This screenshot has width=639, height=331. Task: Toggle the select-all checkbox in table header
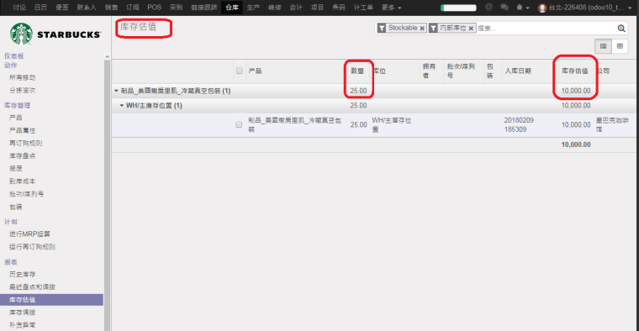click(x=240, y=71)
